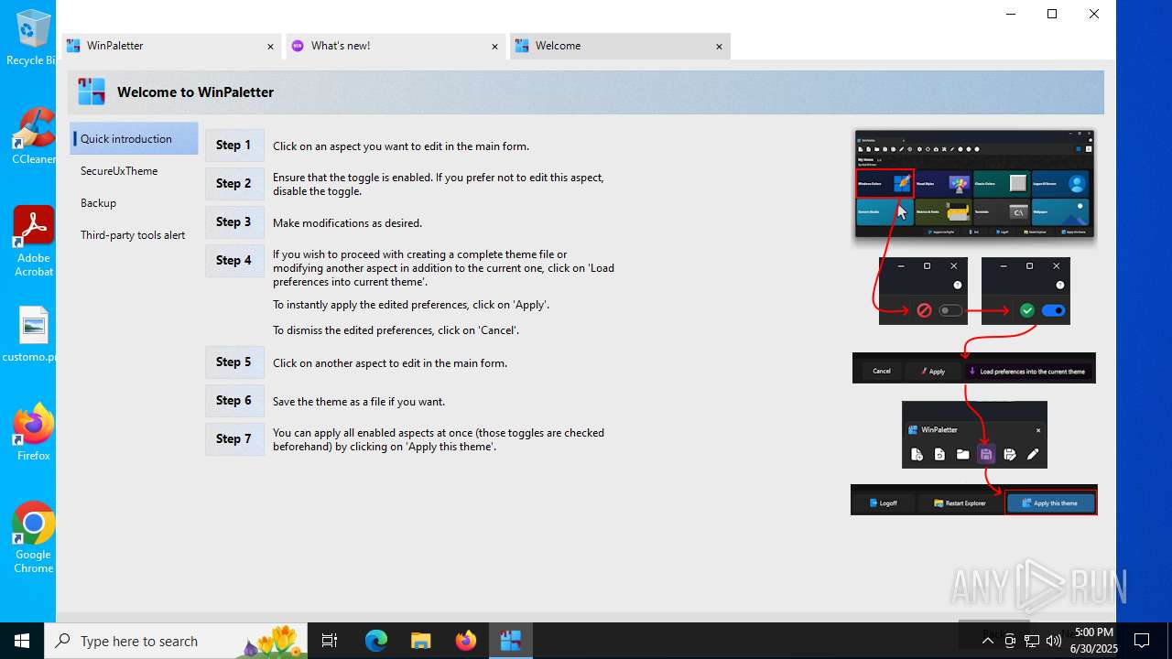Click the Step 2 label
Viewport: 1172px width, 659px height.
point(234,184)
